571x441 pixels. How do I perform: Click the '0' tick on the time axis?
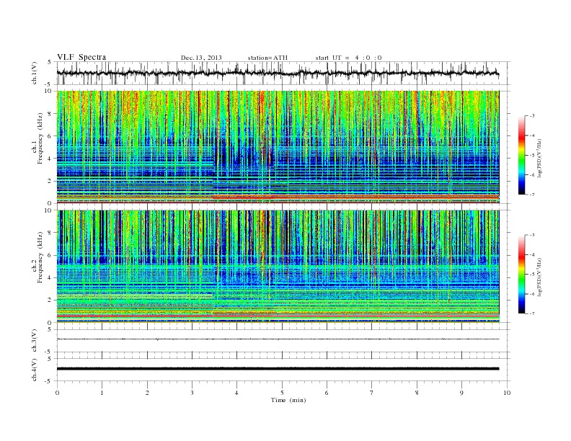[57, 393]
